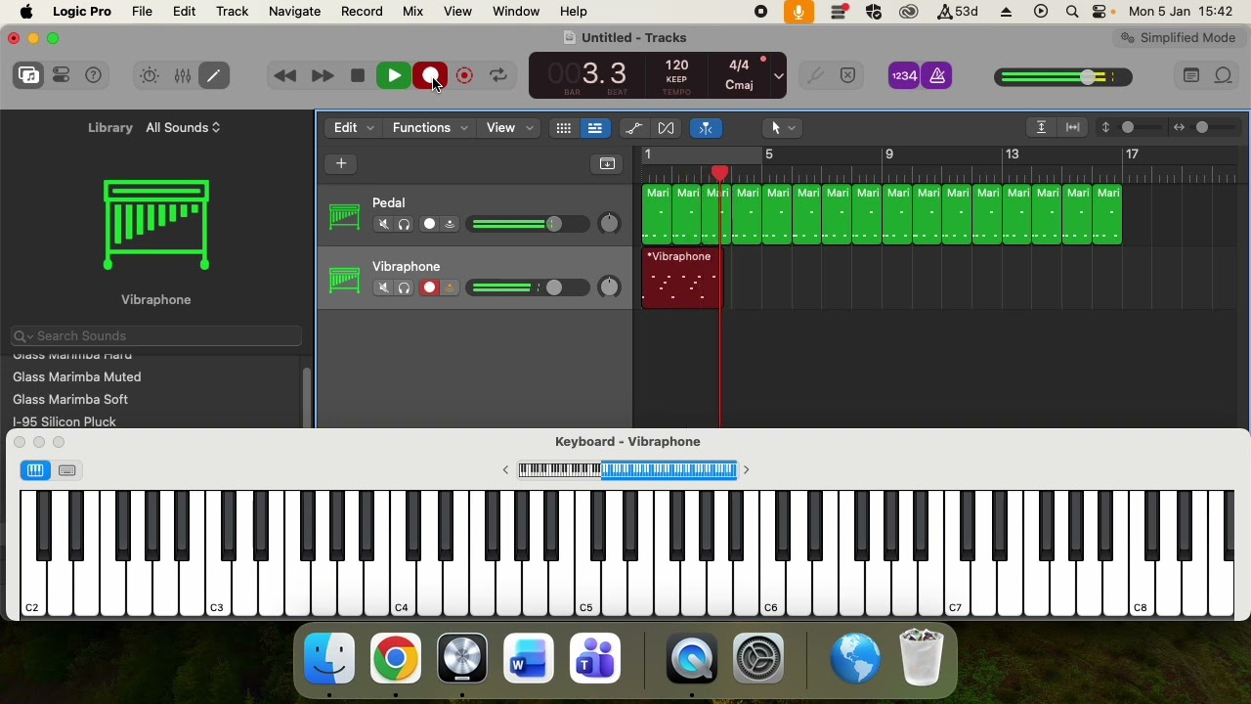Disable record on the Vibraphone track

(x=429, y=287)
